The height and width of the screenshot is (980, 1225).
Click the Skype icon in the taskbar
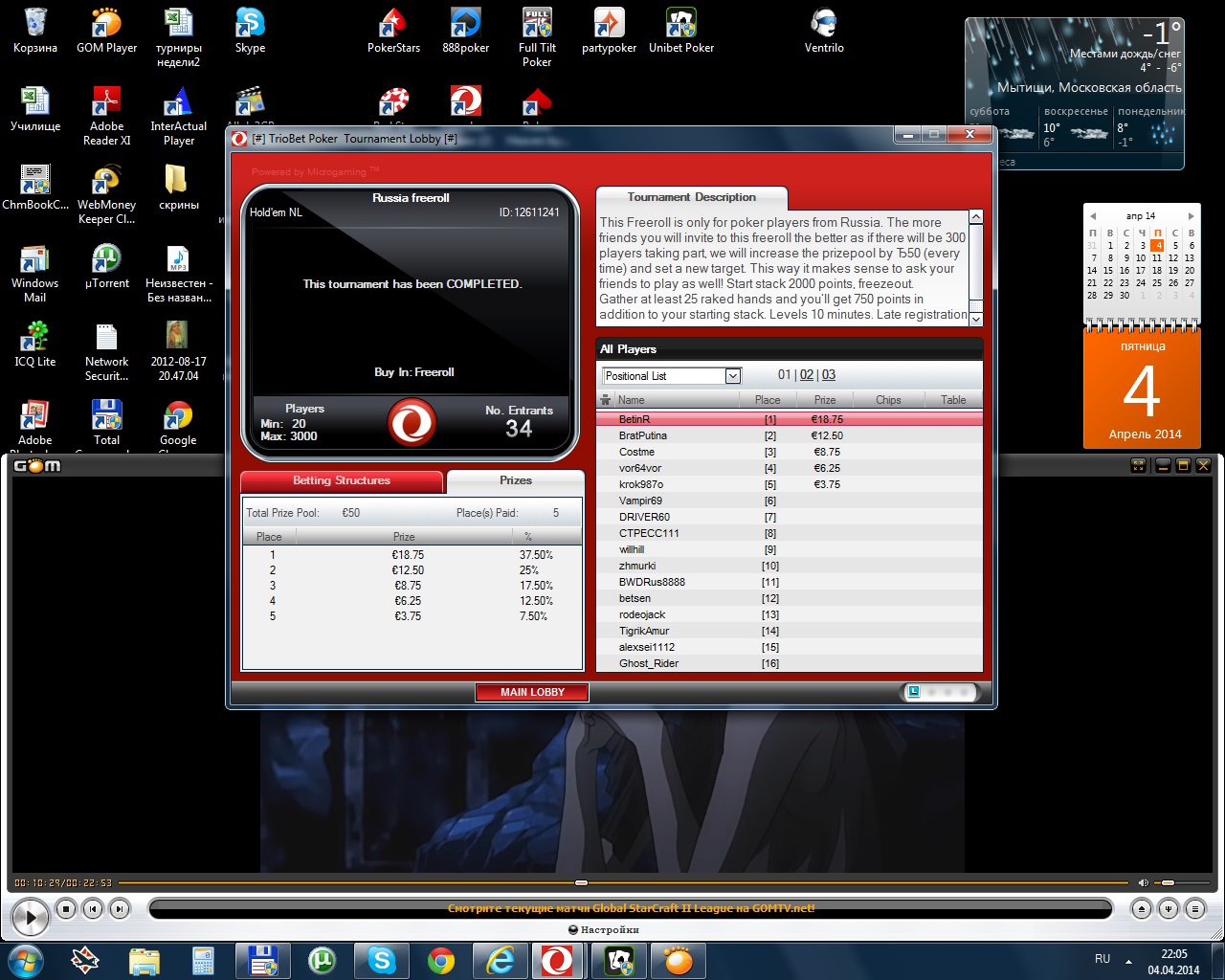382,960
